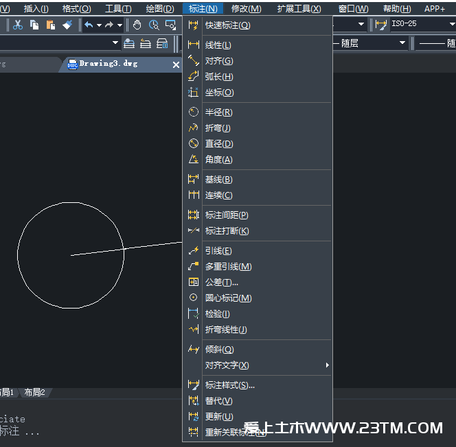Click the Cut scissors icon in toolbar
Screen dimensions: 456x447
pos(18,25)
